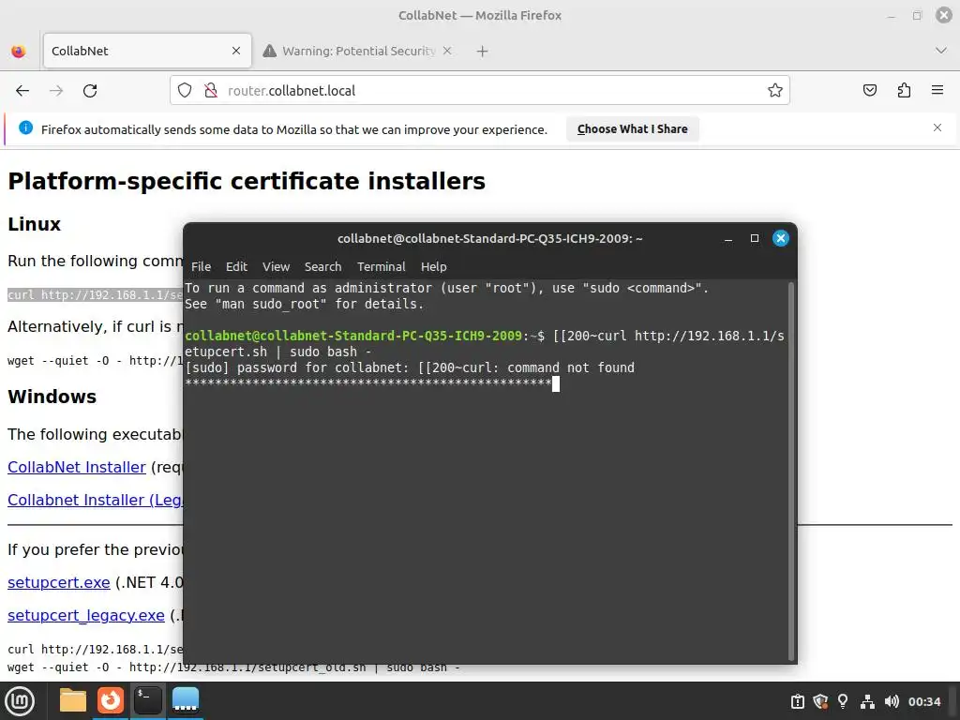Click the security shield tray icon
The height and width of the screenshot is (720, 960).
click(820, 701)
